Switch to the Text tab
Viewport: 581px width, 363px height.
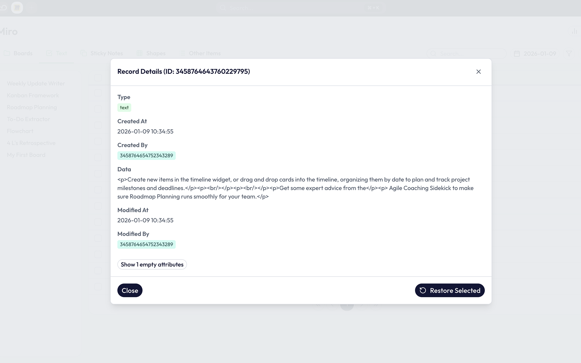57,53
